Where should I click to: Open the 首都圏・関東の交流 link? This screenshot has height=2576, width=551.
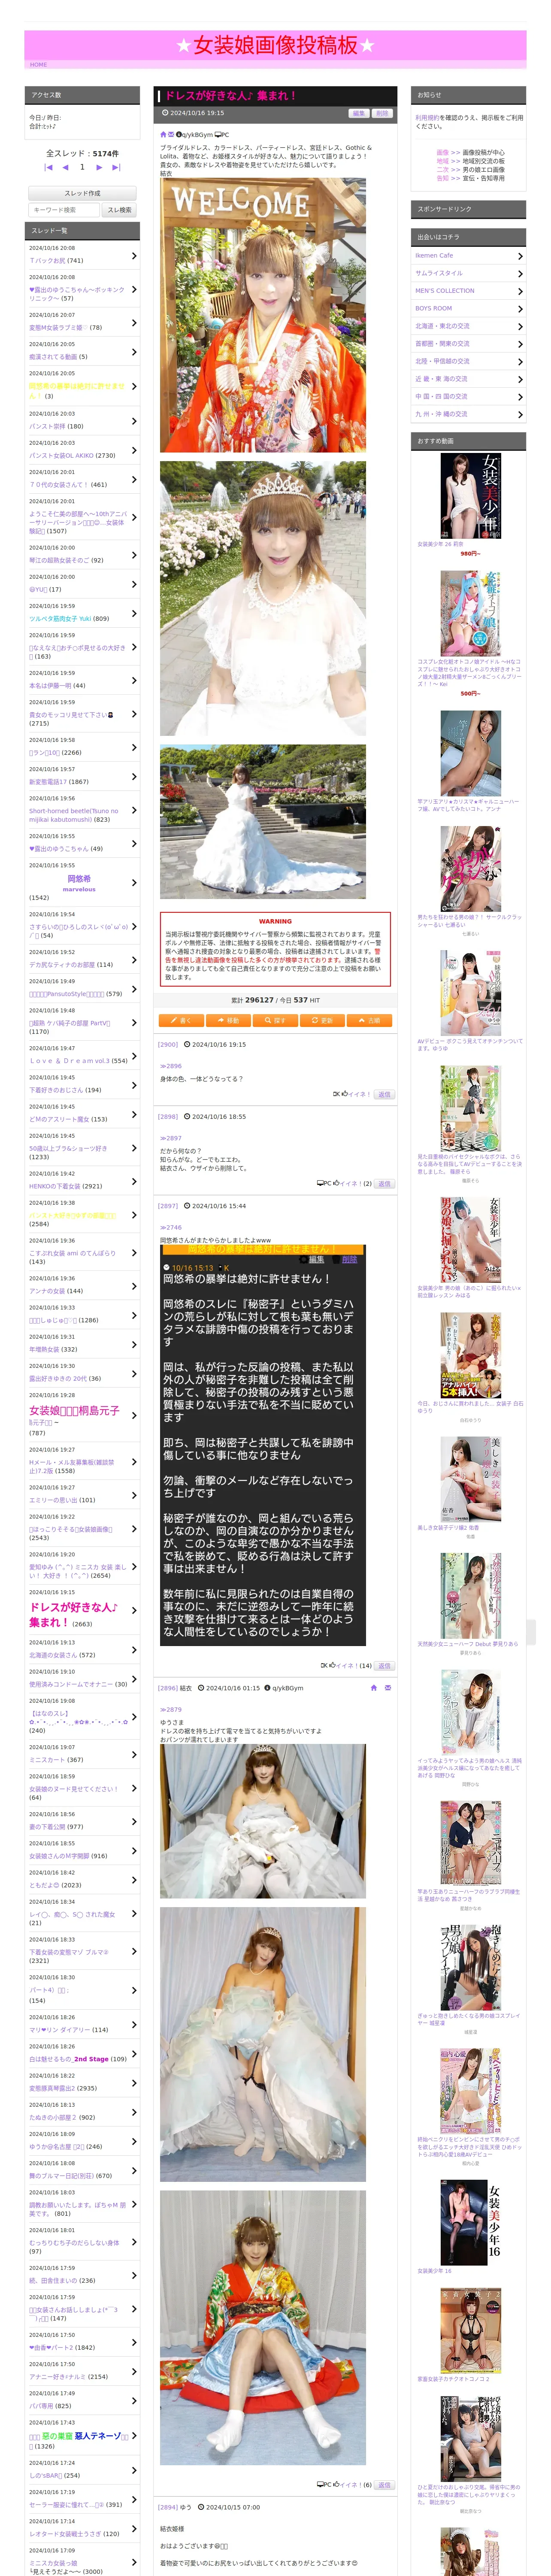tap(442, 344)
